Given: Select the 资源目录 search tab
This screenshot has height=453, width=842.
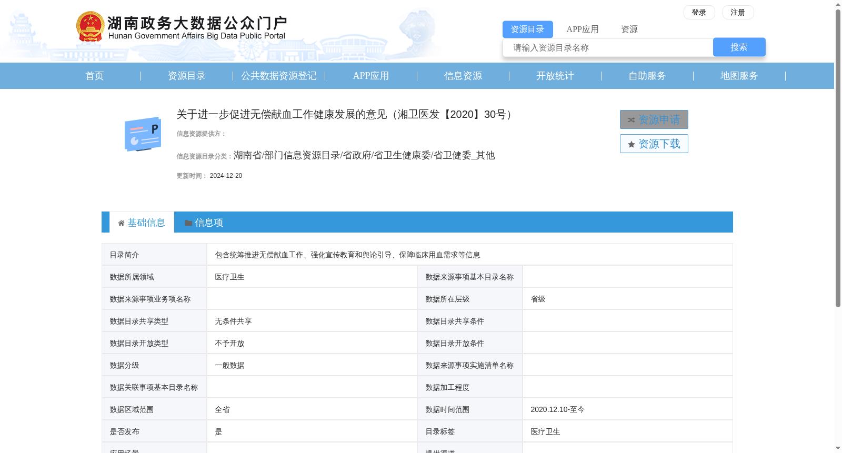Looking at the screenshot, I should click(x=527, y=29).
